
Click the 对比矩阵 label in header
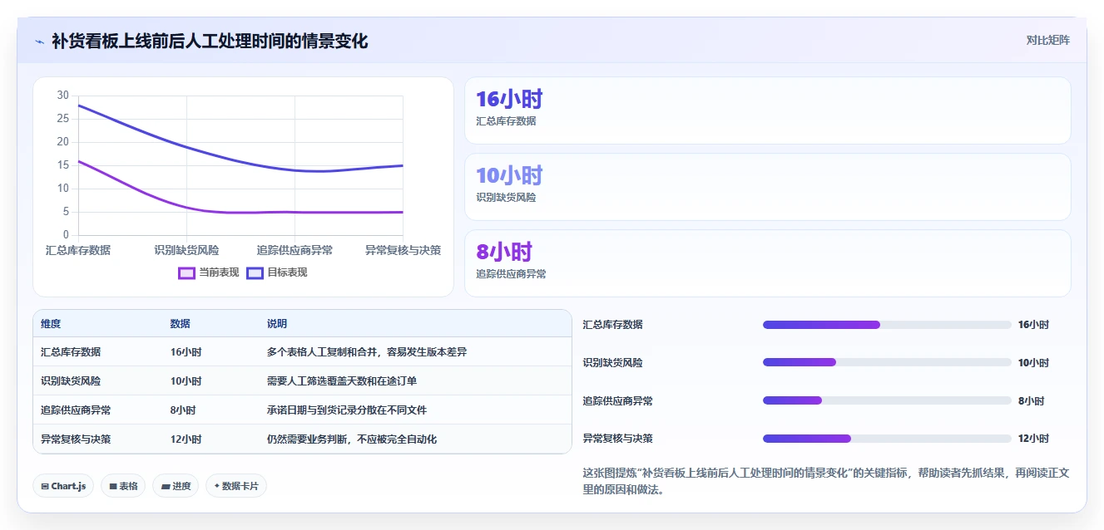[x=1047, y=40]
